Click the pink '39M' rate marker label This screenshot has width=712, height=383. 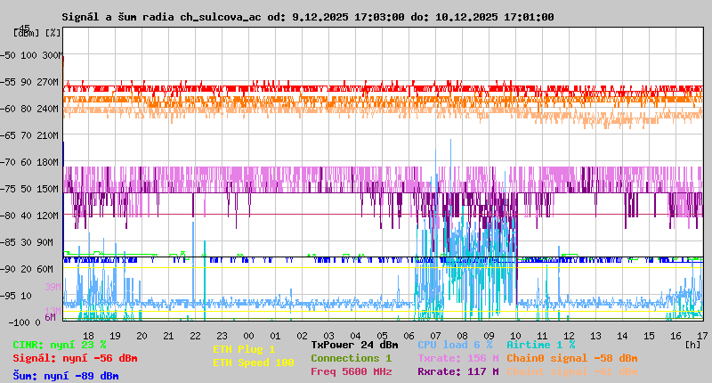click(53, 287)
